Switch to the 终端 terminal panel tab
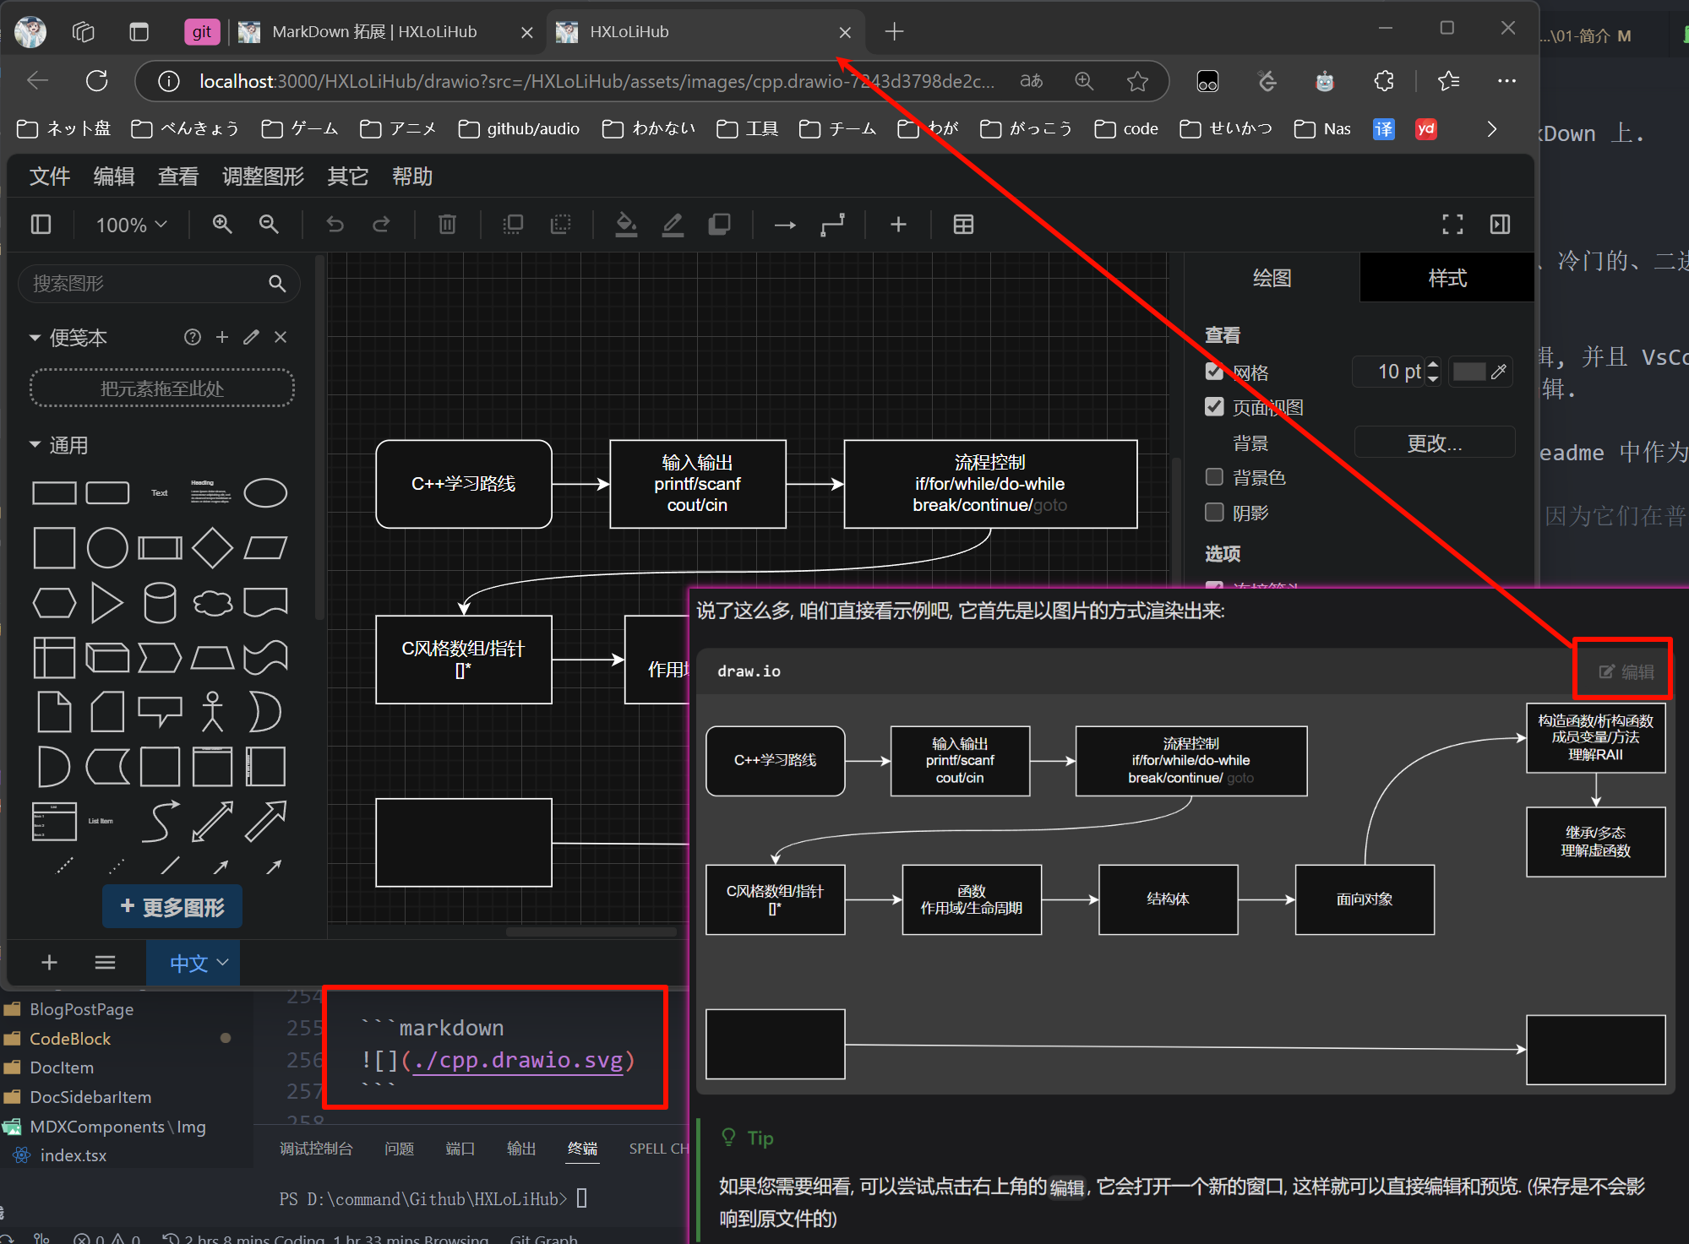This screenshot has height=1244, width=1689. coord(582,1149)
